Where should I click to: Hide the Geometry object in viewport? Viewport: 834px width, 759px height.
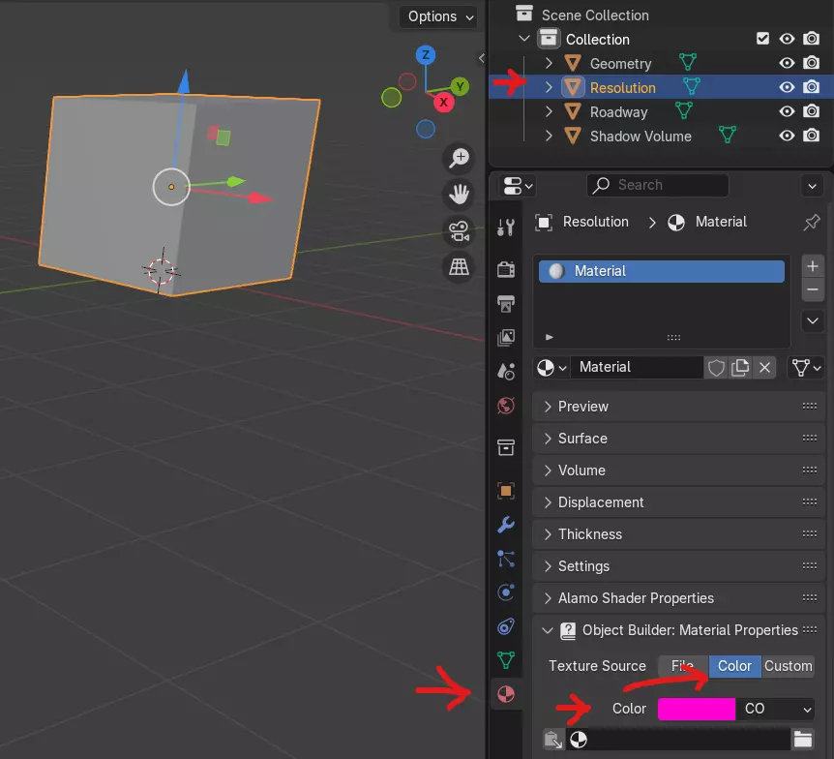788,64
